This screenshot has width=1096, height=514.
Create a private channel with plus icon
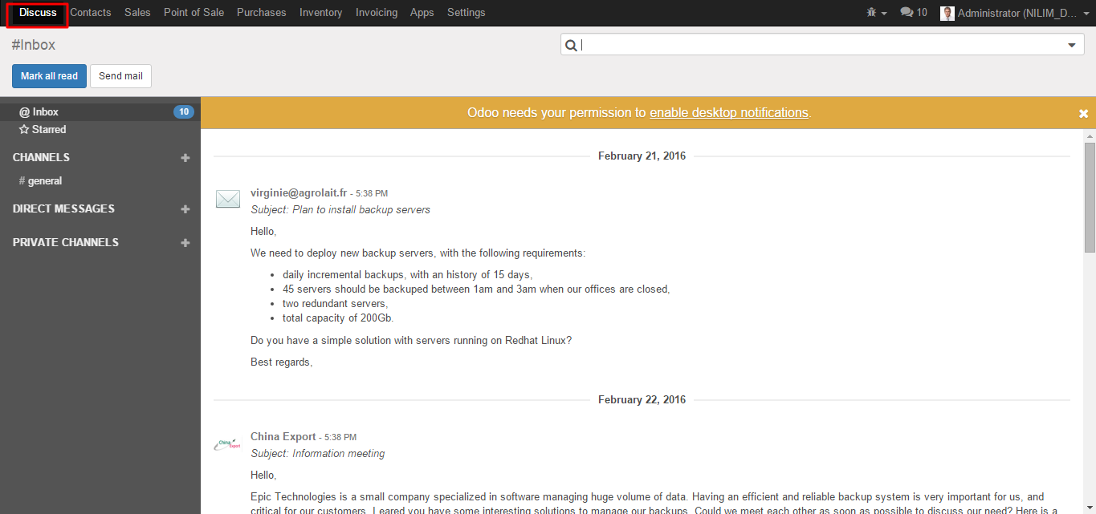point(185,243)
